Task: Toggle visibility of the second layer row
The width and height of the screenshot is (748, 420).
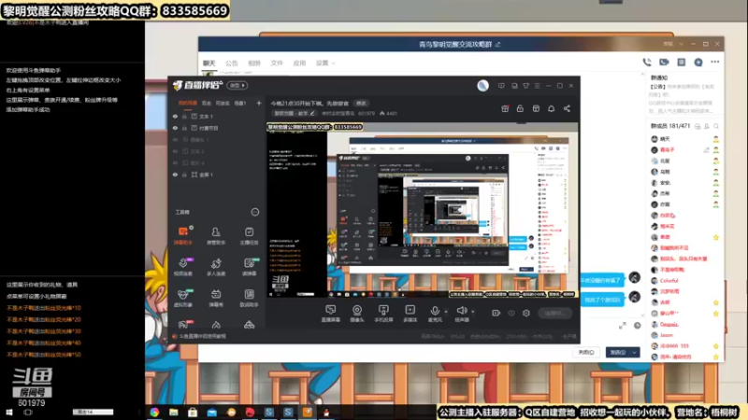Action: pos(175,128)
